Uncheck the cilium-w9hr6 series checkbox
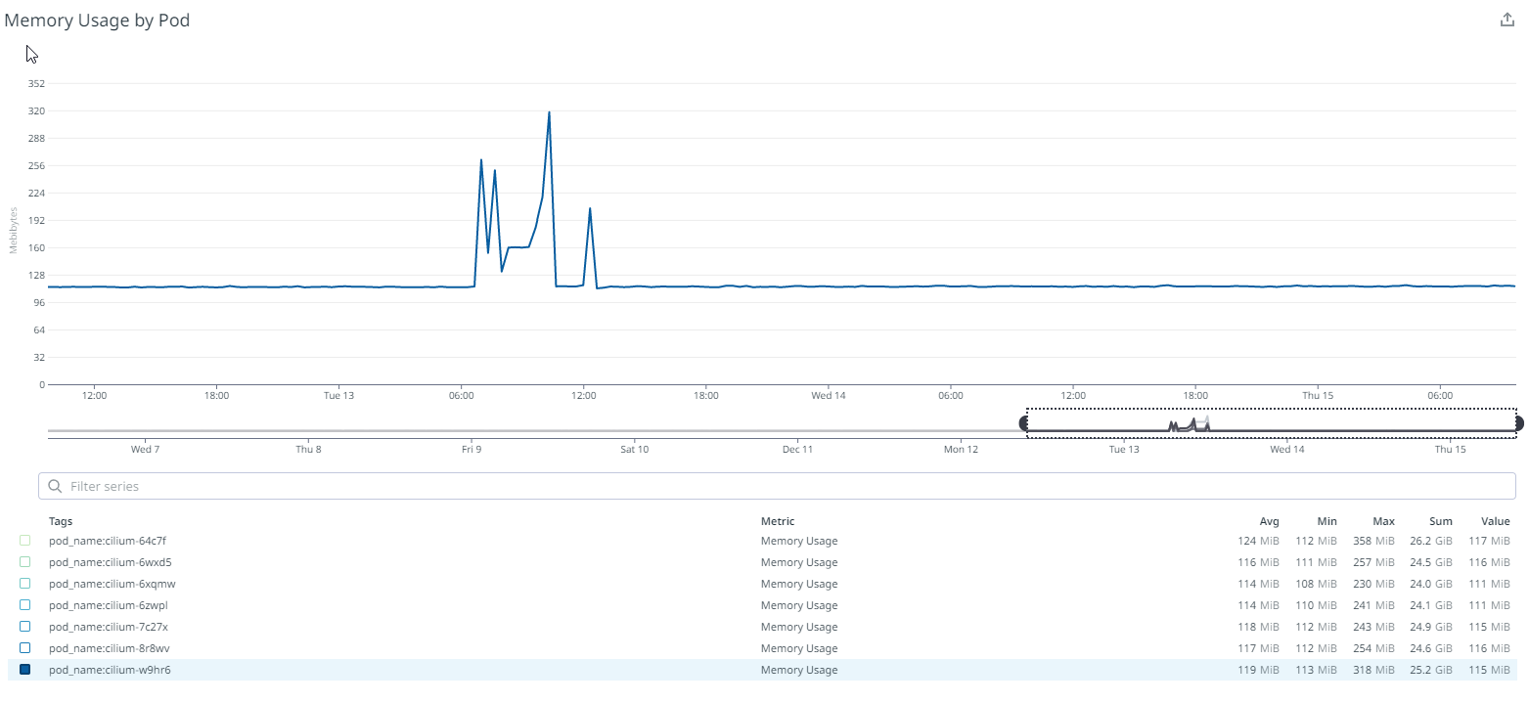Screen dimensions: 1529x703 click(x=26, y=669)
